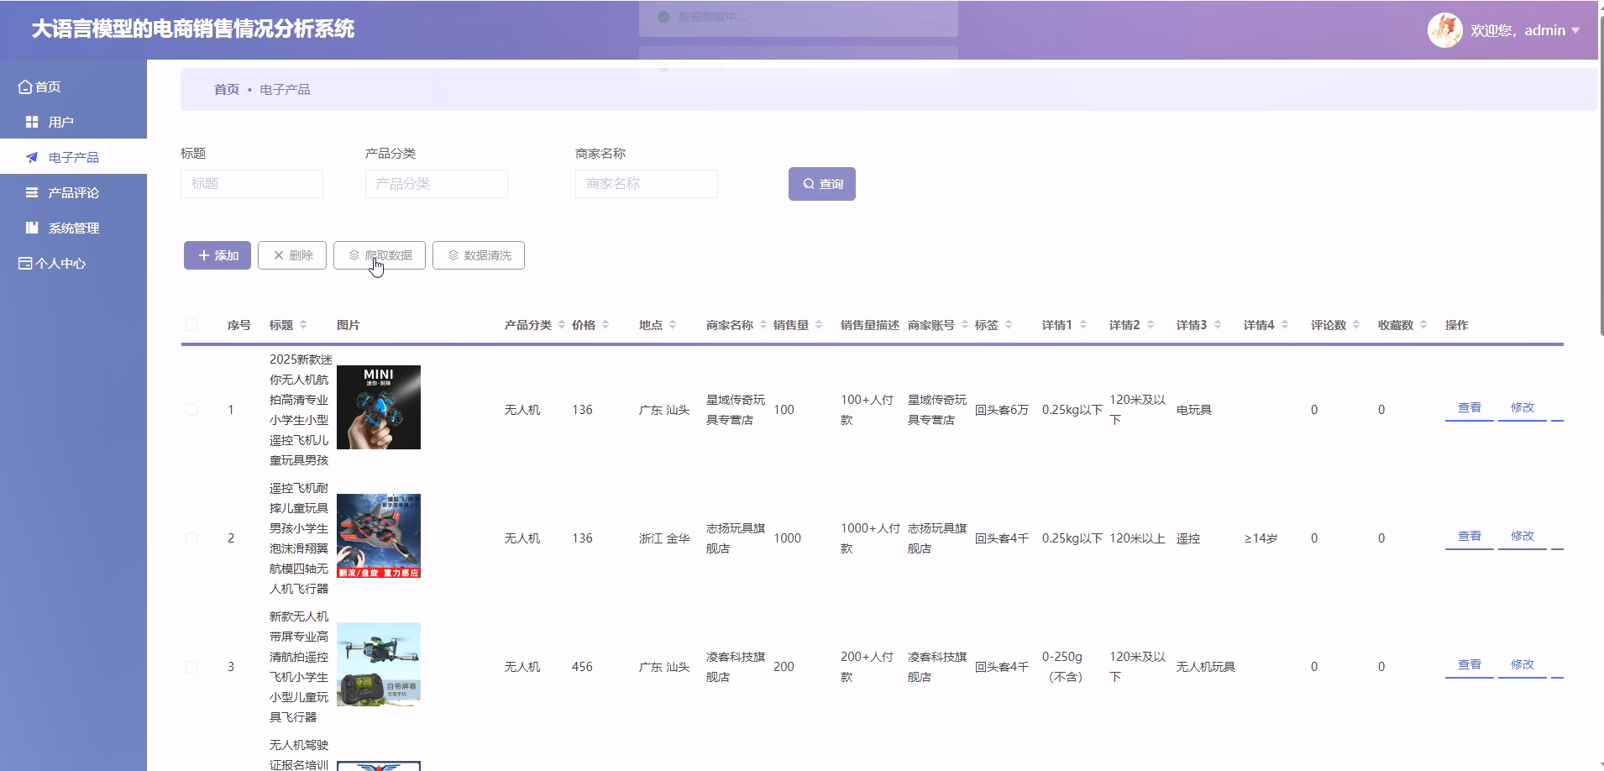Open 系统管理 in the sidebar menu

click(73, 228)
